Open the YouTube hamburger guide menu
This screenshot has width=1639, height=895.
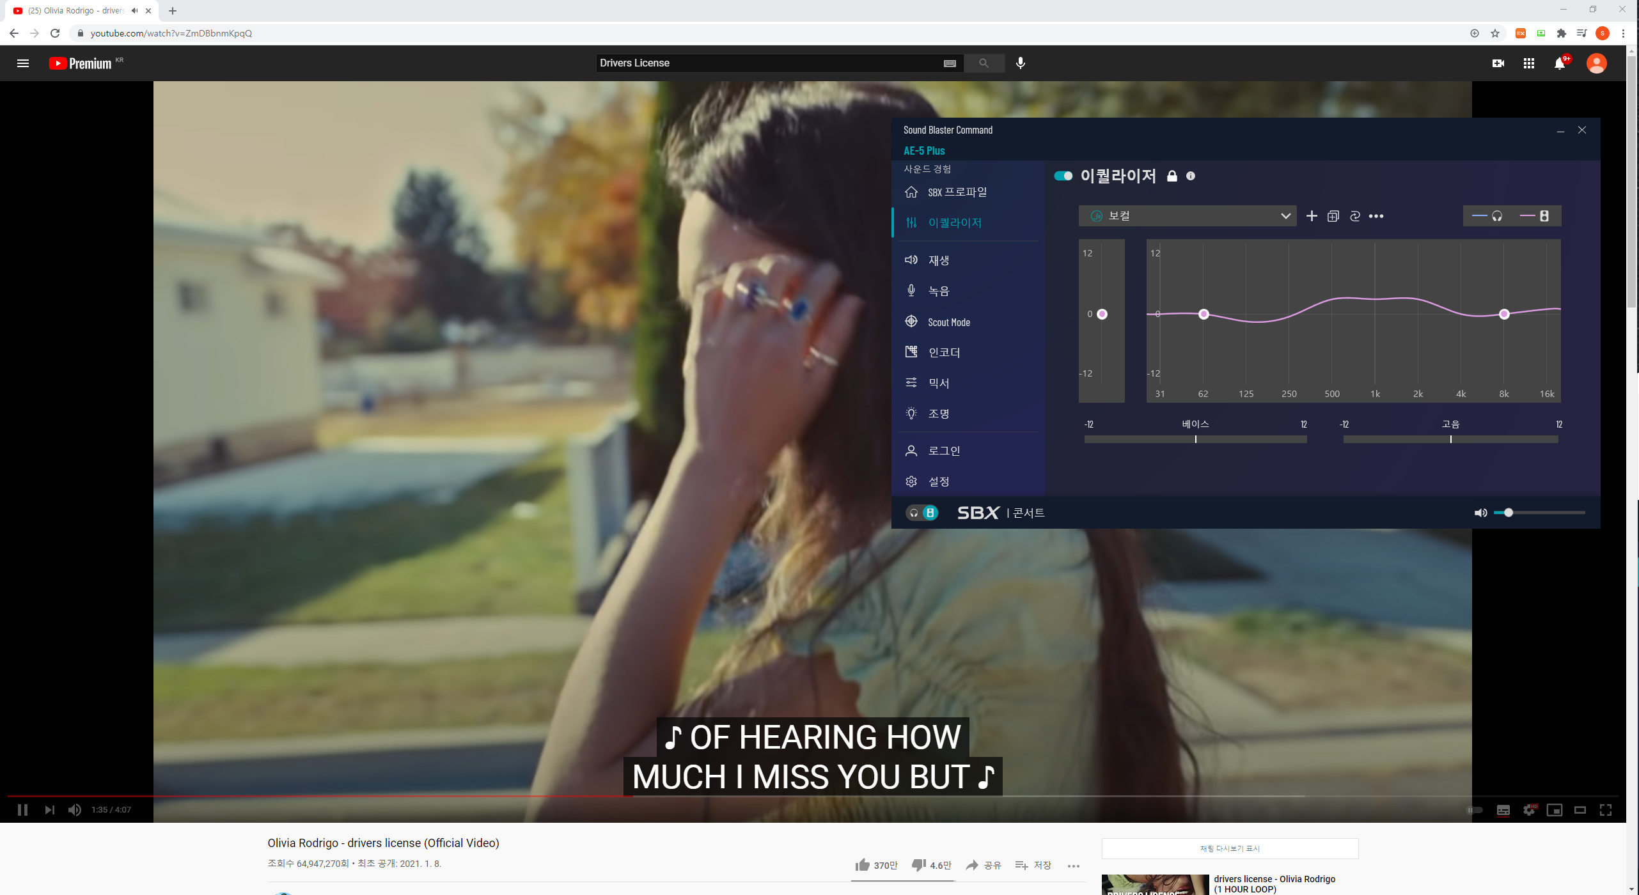pos(23,63)
